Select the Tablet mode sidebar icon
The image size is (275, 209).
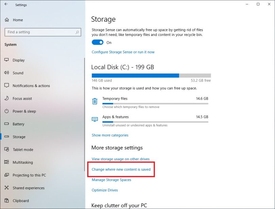(7, 149)
